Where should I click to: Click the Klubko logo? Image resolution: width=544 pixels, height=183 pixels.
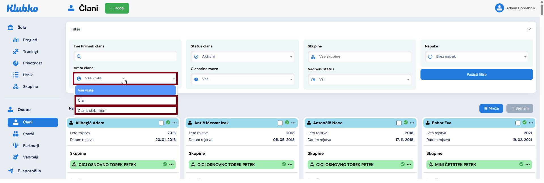(x=22, y=8)
